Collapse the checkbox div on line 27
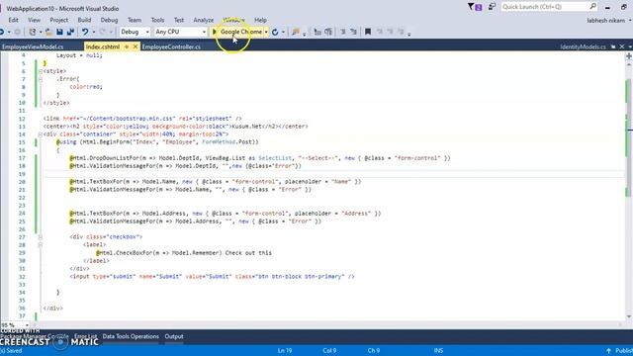The width and height of the screenshot is (633, 356). pos(41,237)
